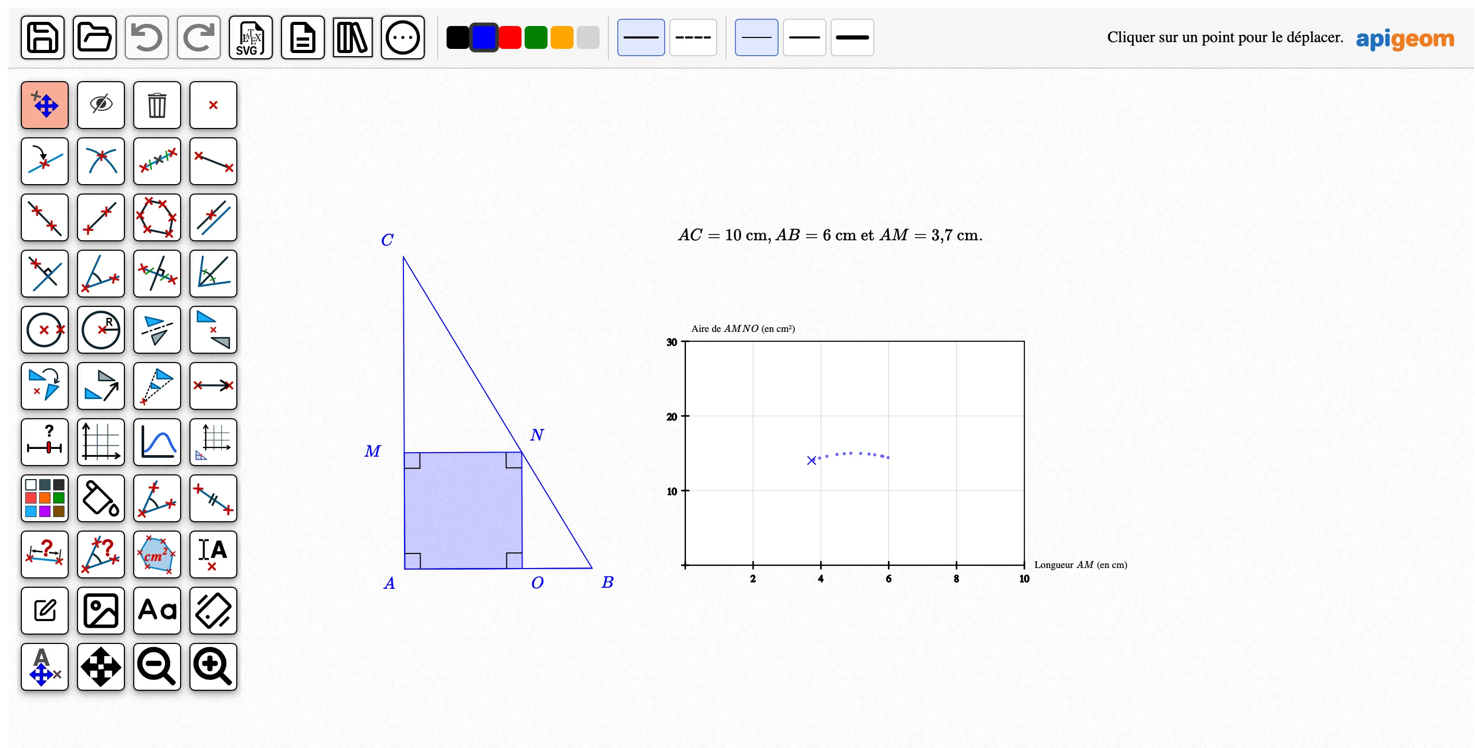This screenshot has width=1475, height=748.
Task: Select the free point tool
Action: (x=213, y=105)
